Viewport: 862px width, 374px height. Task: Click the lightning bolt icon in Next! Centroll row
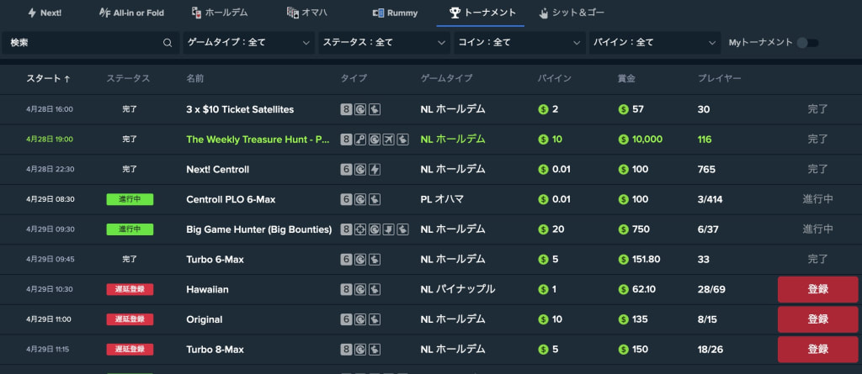375,170
